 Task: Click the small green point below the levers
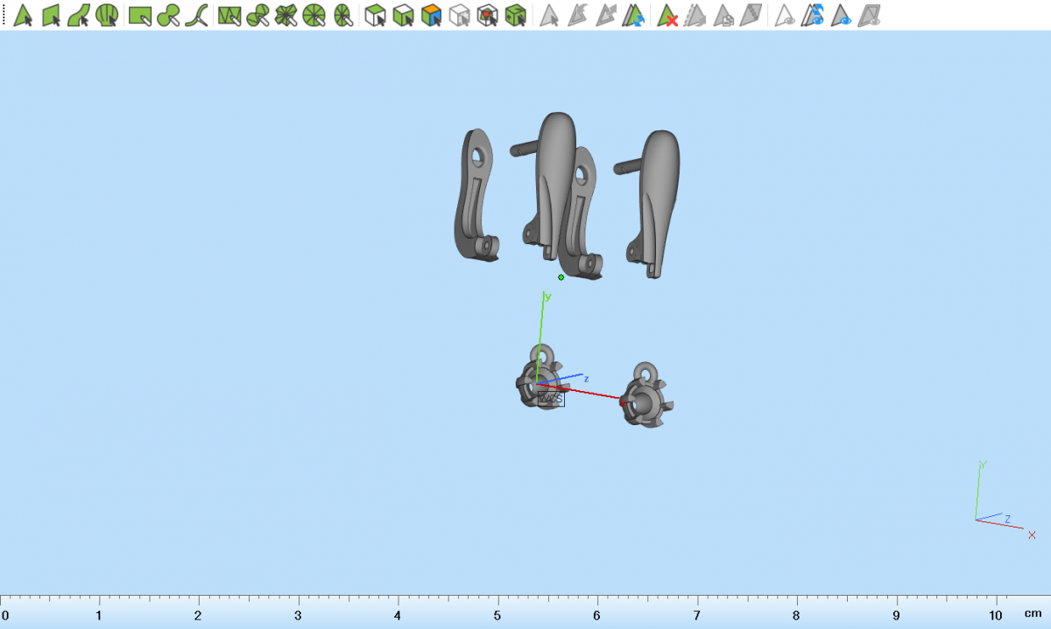tap(561, 277)
